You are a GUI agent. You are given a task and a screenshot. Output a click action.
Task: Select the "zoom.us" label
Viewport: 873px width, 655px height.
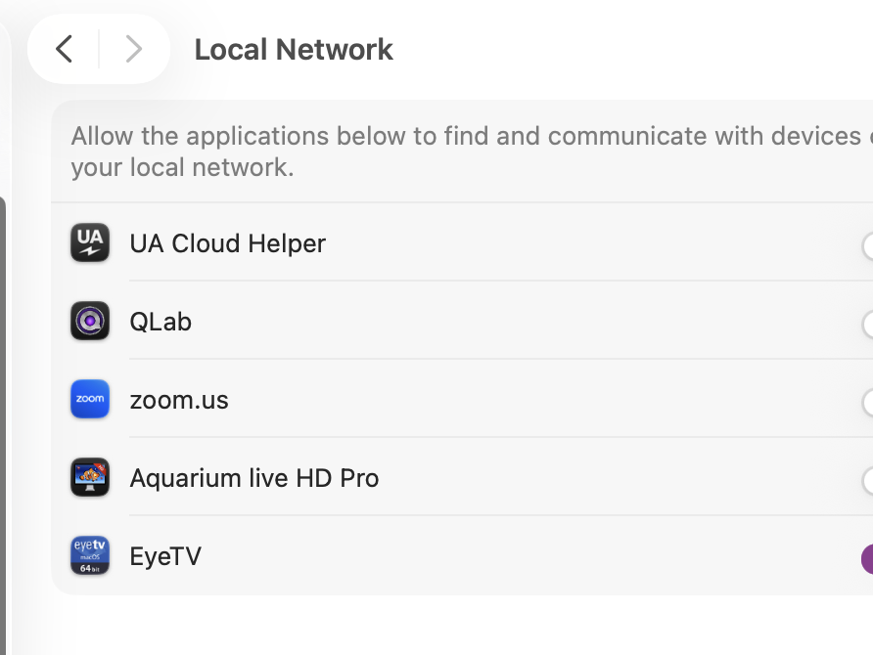pyautogui.click(x=179, y=401)
